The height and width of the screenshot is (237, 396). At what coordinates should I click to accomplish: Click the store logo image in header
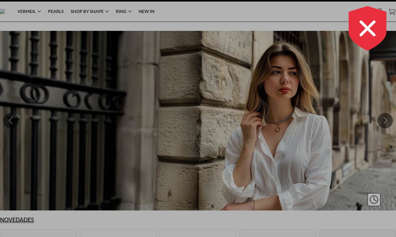click(2, 12)
